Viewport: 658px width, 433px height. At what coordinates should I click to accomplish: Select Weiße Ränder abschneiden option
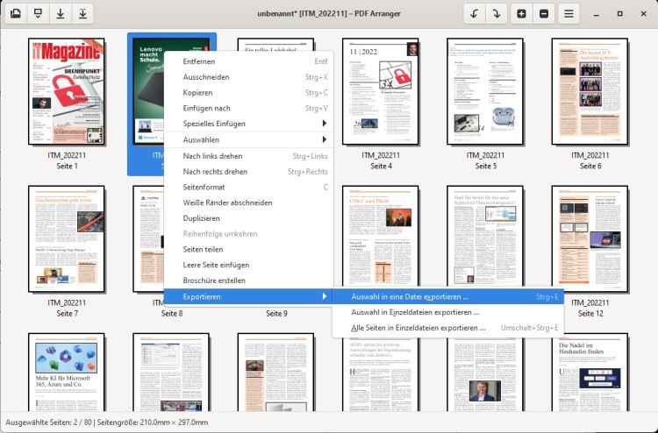(x=227, y=202)
